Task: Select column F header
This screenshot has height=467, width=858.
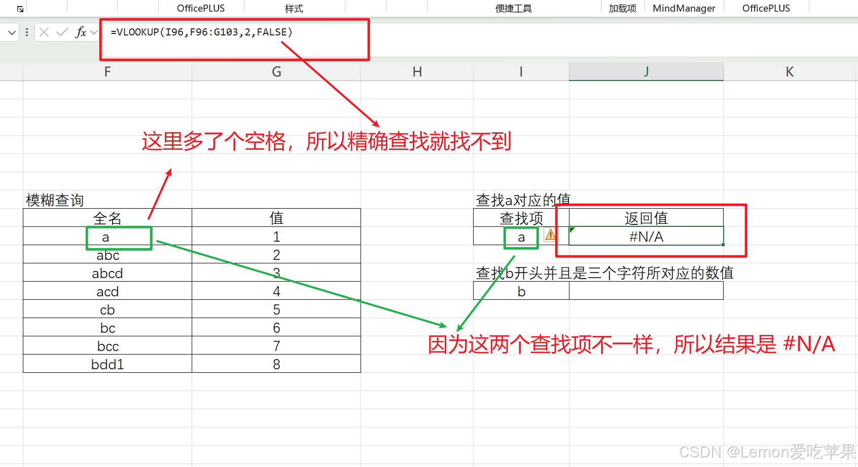Action: point(108,72)
